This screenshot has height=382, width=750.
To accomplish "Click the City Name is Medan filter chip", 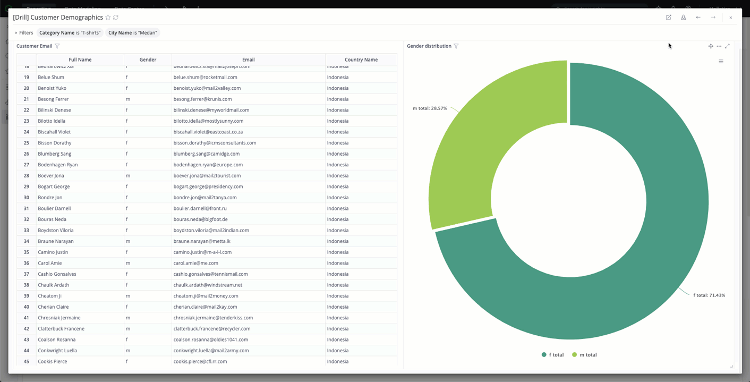I will 133,32.
